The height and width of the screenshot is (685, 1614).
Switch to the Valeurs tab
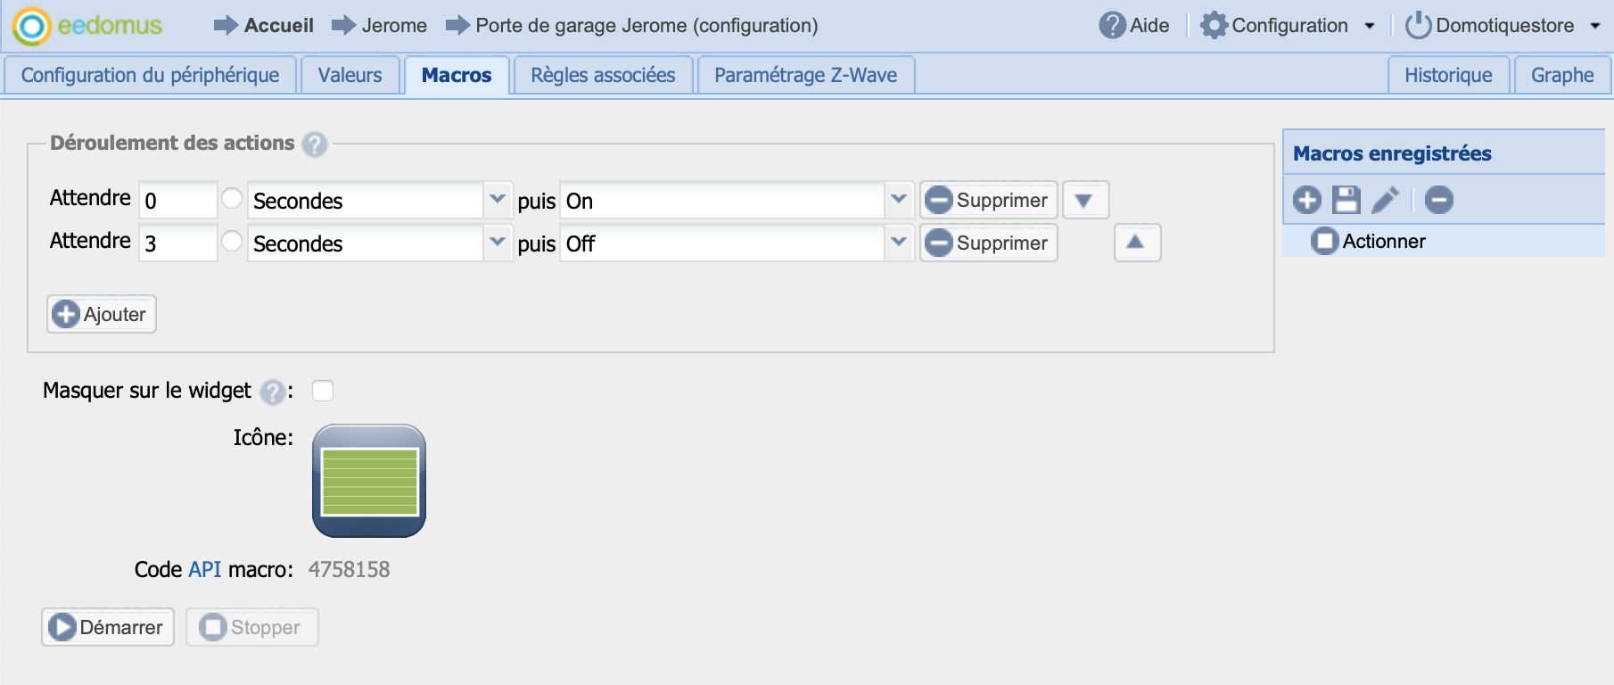click(x=350, y=76)
